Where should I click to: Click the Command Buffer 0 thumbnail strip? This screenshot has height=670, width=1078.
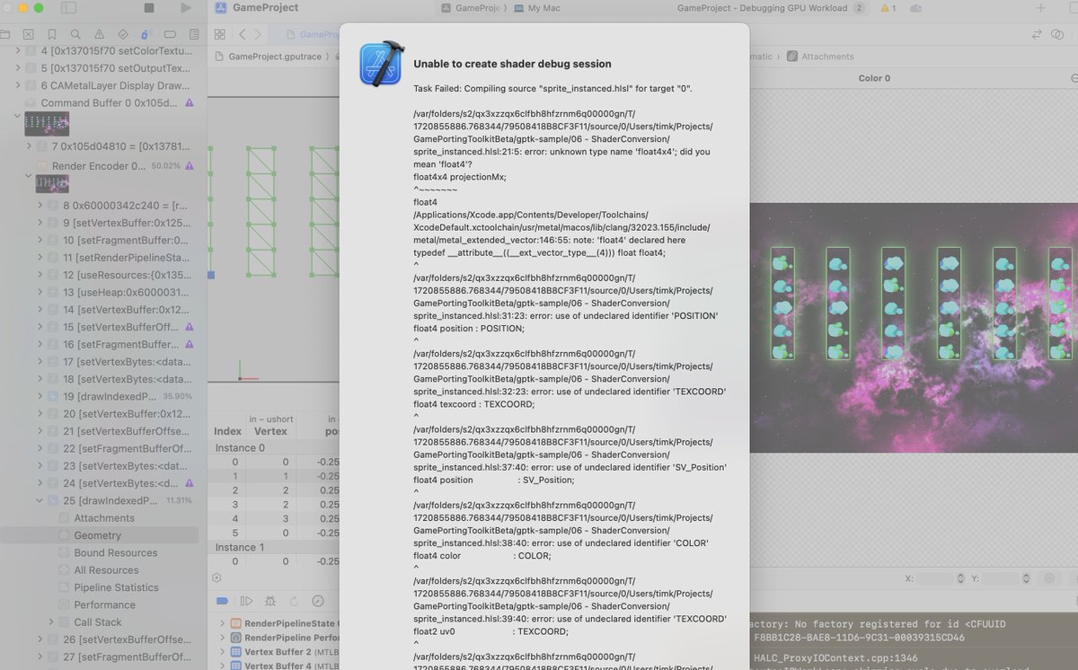click(47, 126)
